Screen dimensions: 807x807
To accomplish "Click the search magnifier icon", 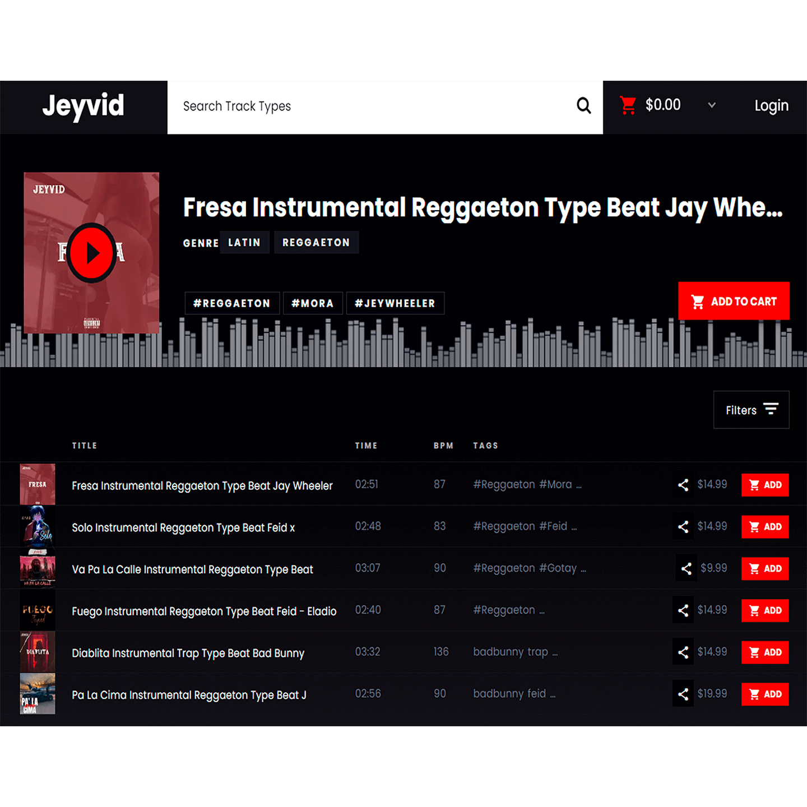I will click(x=583, y=105).
